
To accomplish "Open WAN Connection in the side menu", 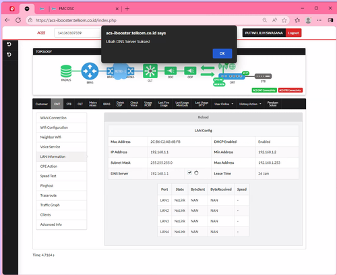I will click(x=61, y=118).
